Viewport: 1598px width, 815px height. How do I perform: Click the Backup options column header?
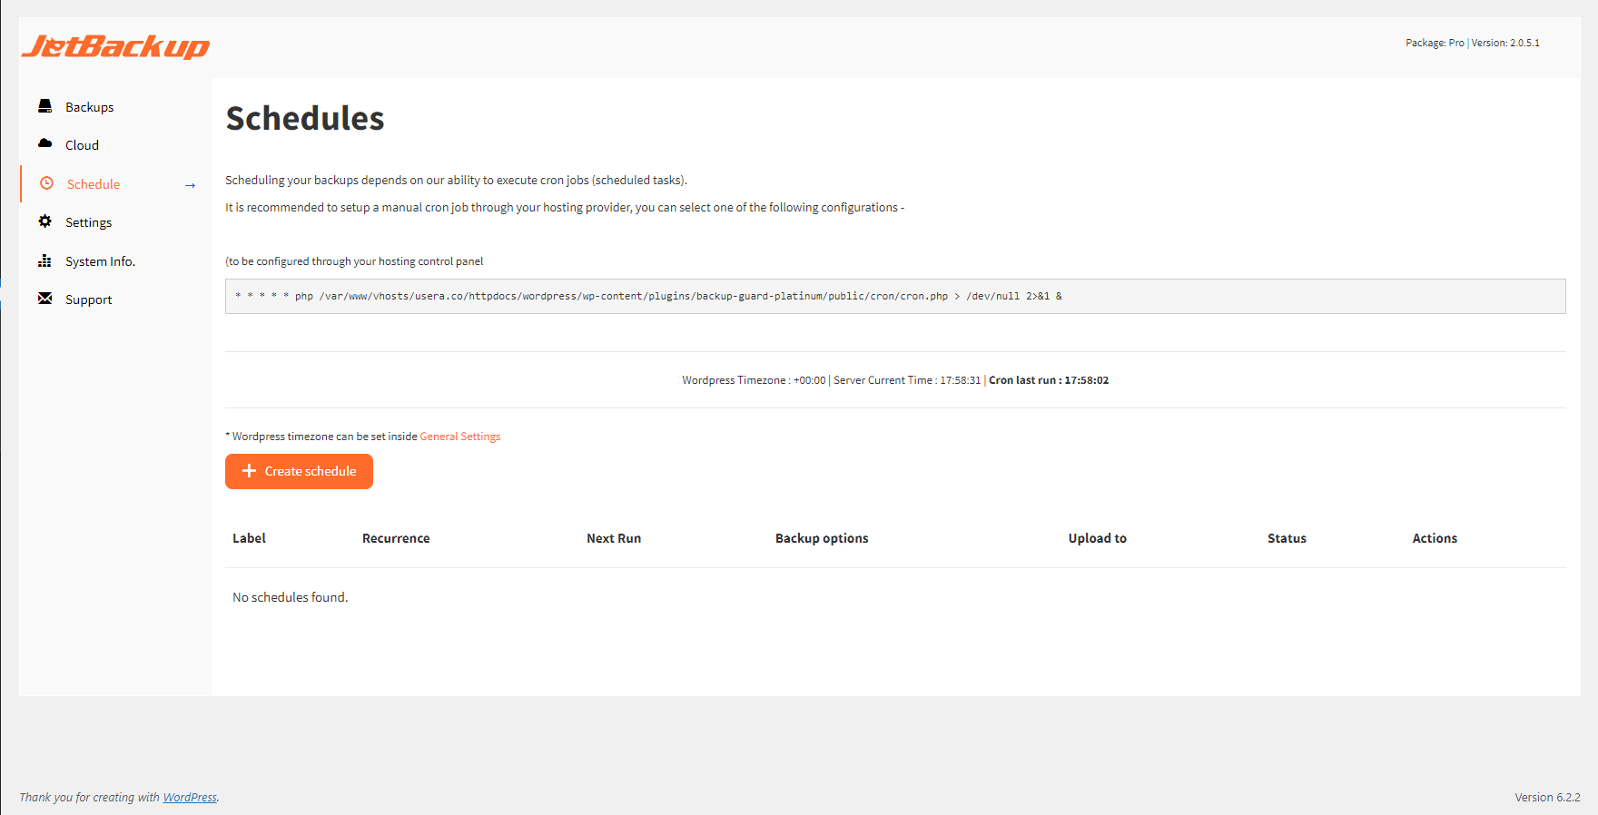pyautogui.click(x=822, y=538)
